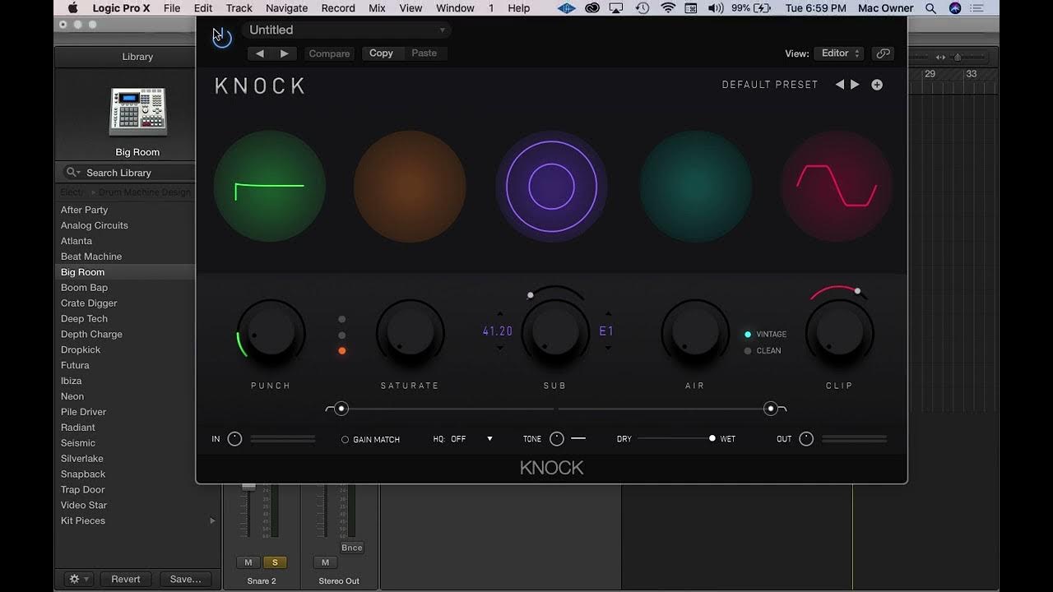Image resolution: width=1053 pixels, height=592 pixels.
Task: Lower sub note E1 down arrow
Action: (608, 348)
